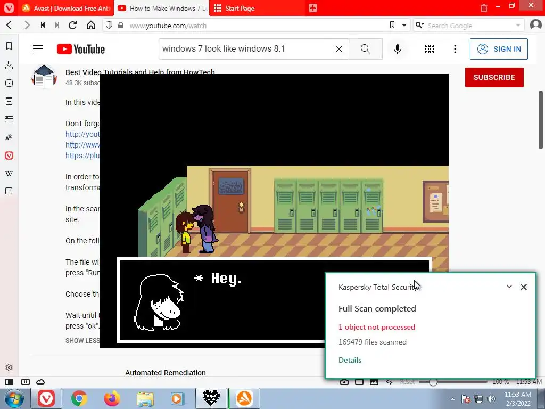Open page actions code icon
545x409 pixels.
389,382
